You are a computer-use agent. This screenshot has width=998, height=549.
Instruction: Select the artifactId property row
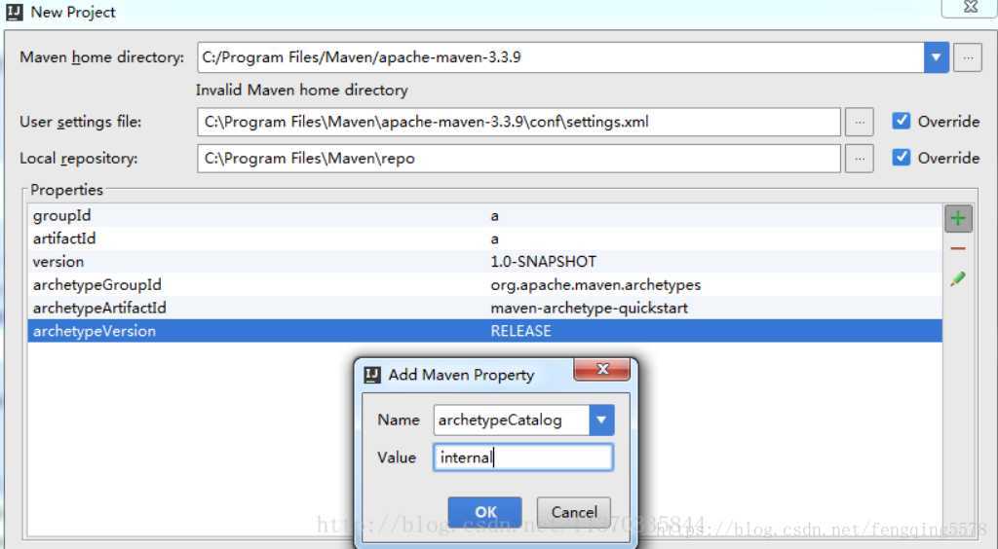(485, 238)
